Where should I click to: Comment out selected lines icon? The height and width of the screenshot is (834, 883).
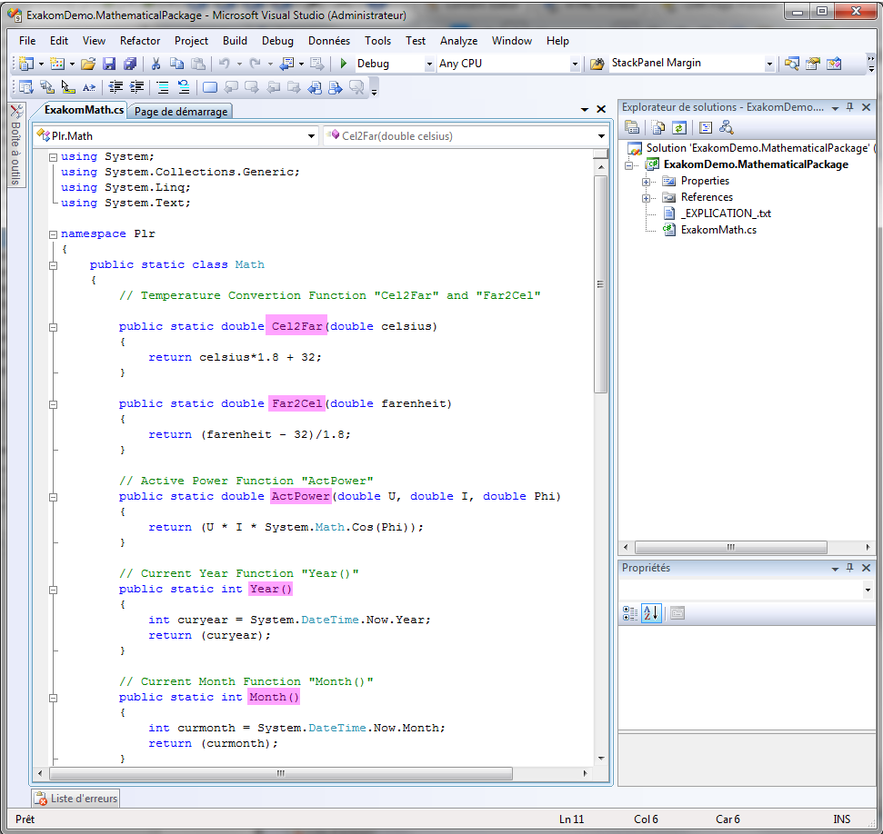click(x=163, y=87)
